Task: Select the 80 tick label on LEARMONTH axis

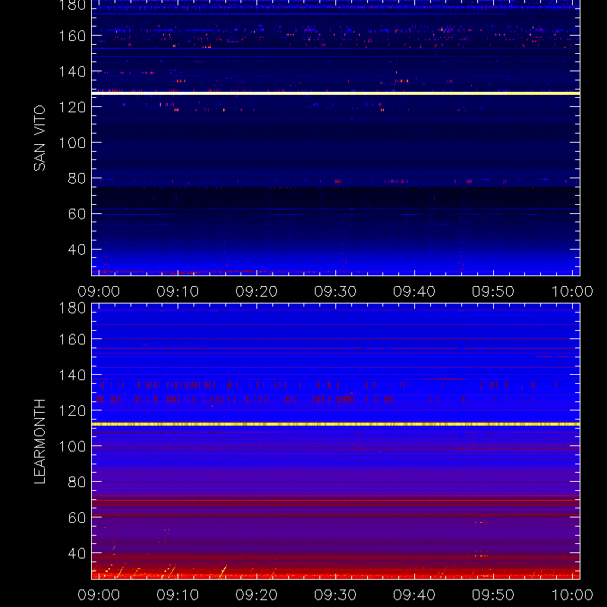Action: (77, 482)
